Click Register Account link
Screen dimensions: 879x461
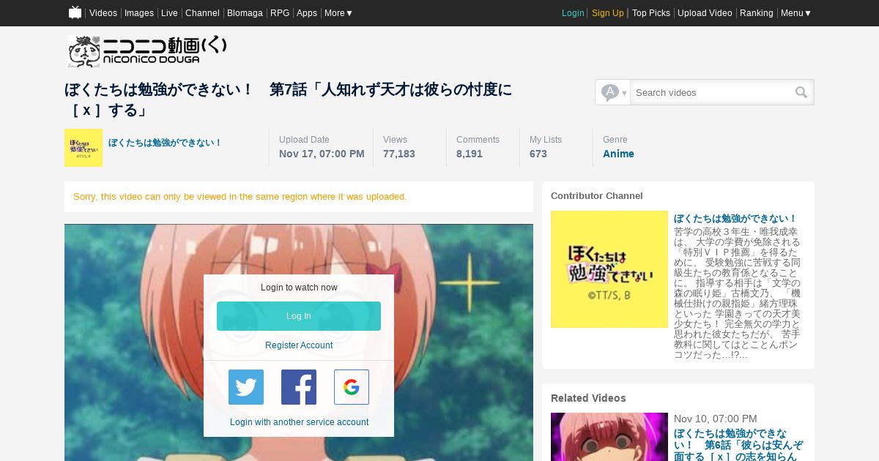(299, 345)
